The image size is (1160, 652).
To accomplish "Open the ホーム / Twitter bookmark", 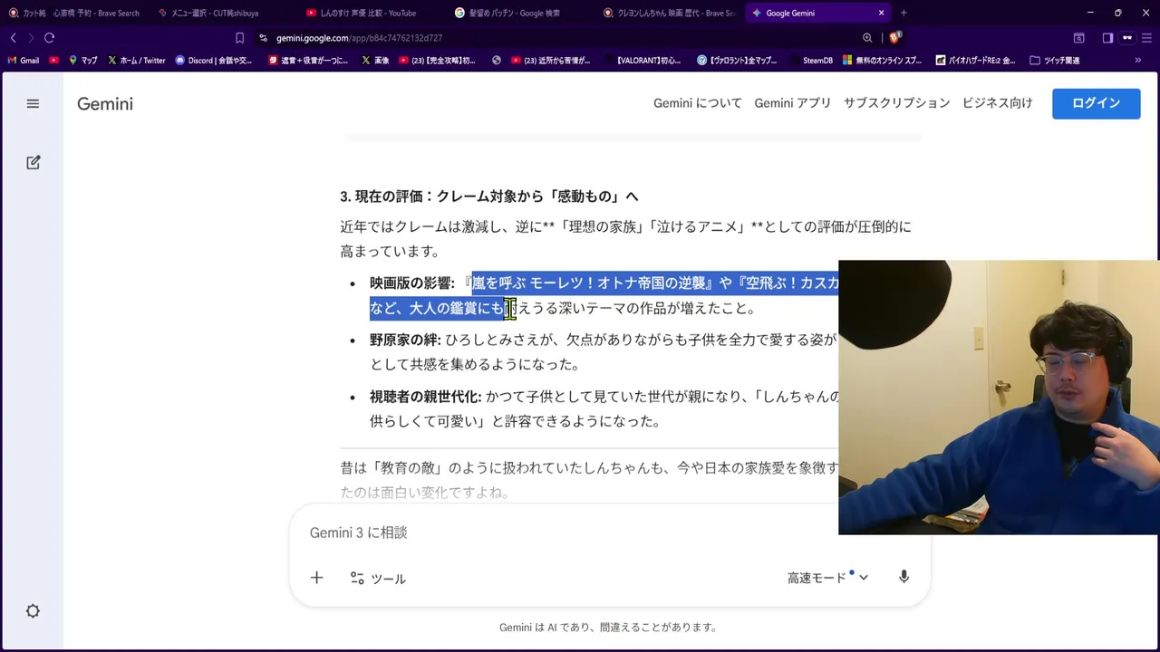I will coord(136,61).
